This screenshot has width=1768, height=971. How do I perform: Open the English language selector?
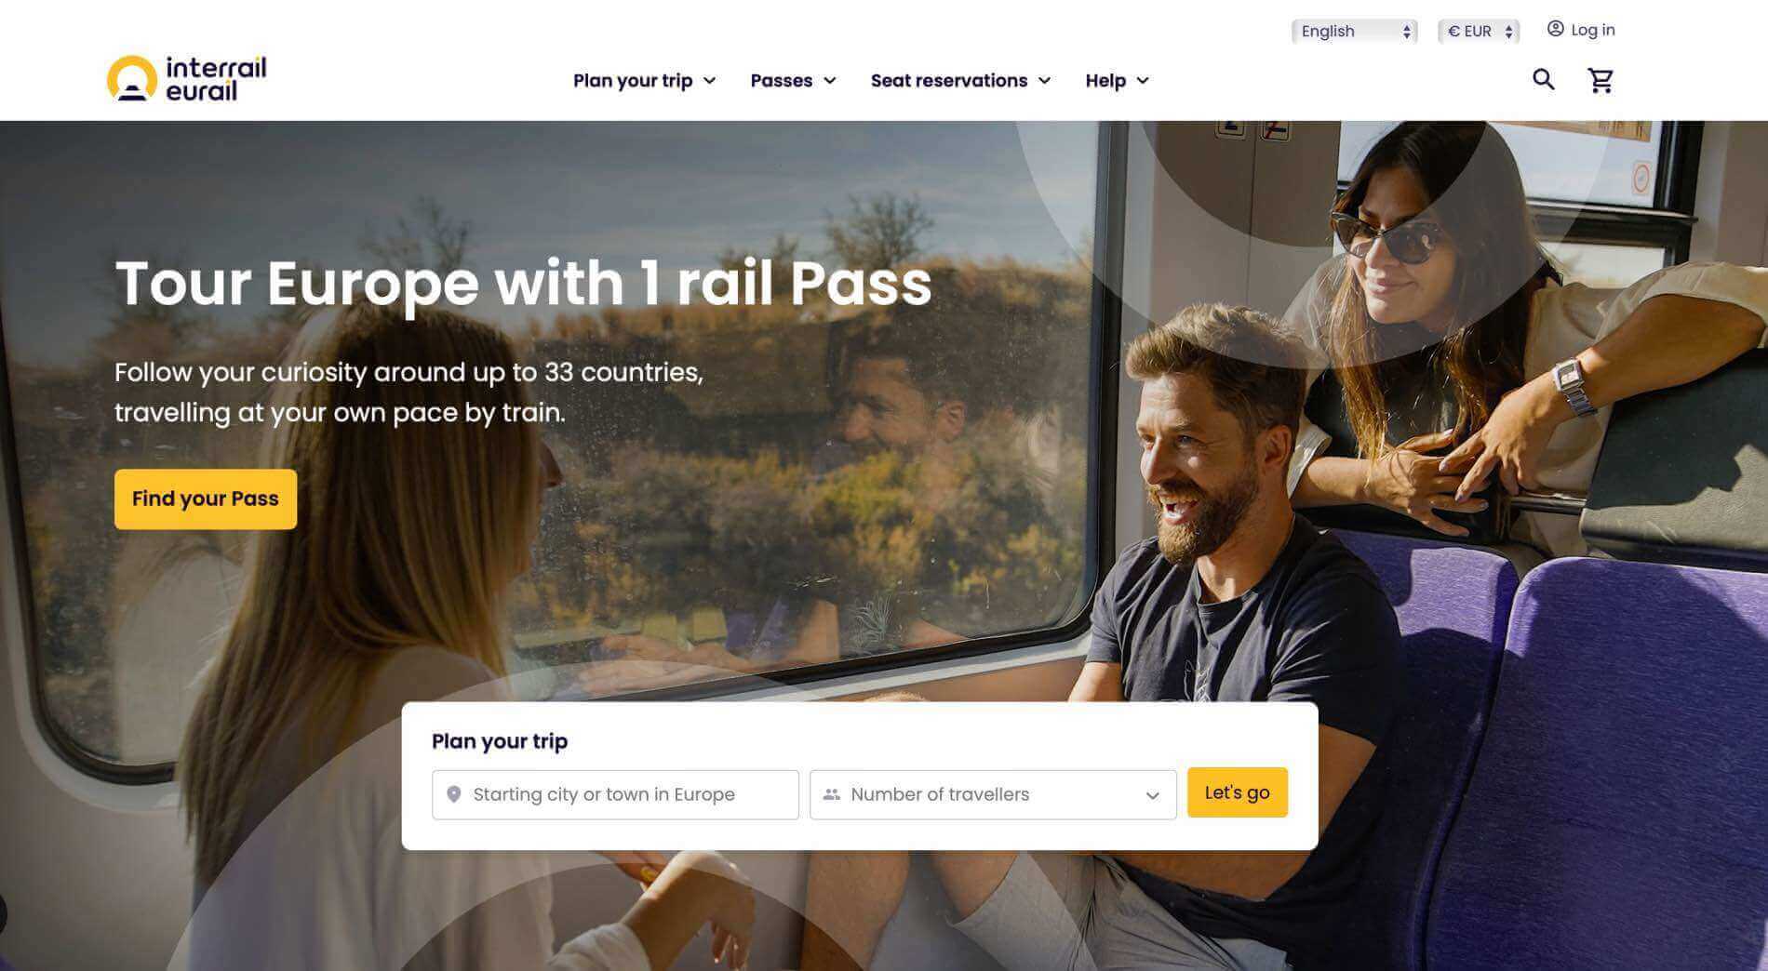[x=1354, y=31]
